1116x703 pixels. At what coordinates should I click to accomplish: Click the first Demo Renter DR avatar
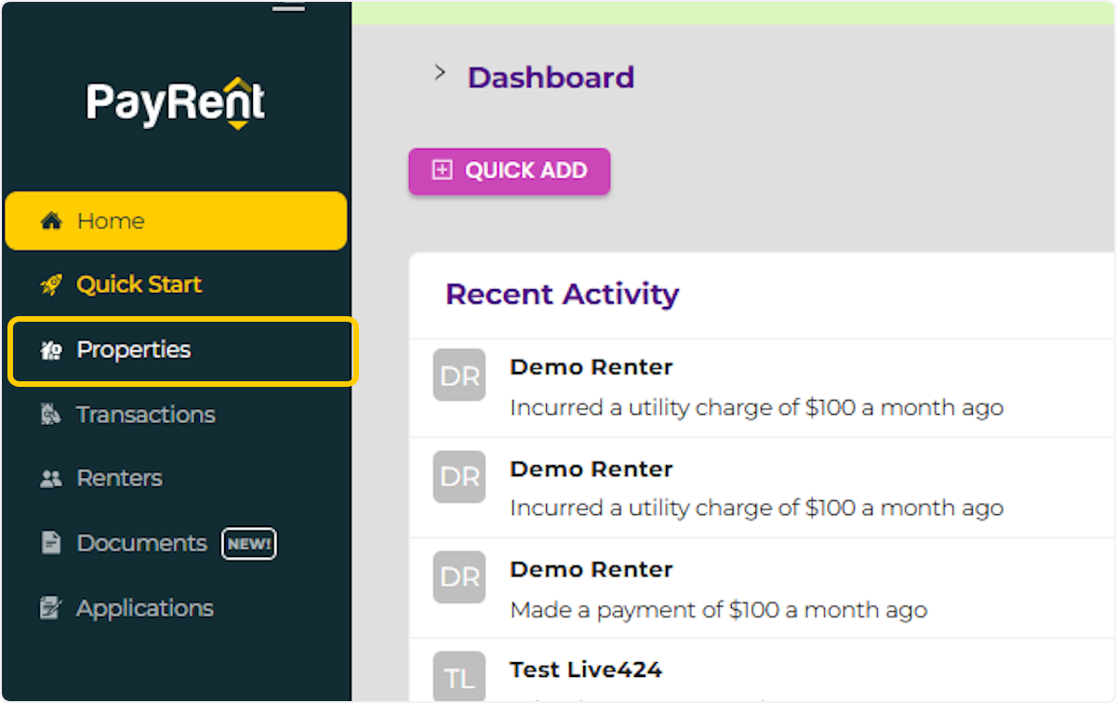point(459,375)
